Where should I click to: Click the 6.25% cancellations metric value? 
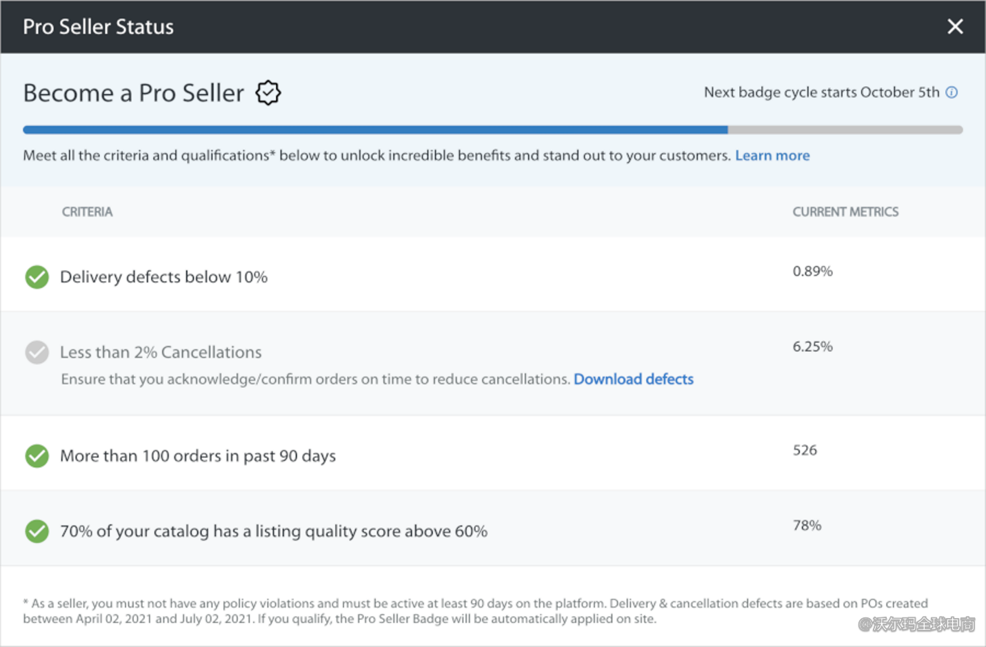[x=812, y=347]
